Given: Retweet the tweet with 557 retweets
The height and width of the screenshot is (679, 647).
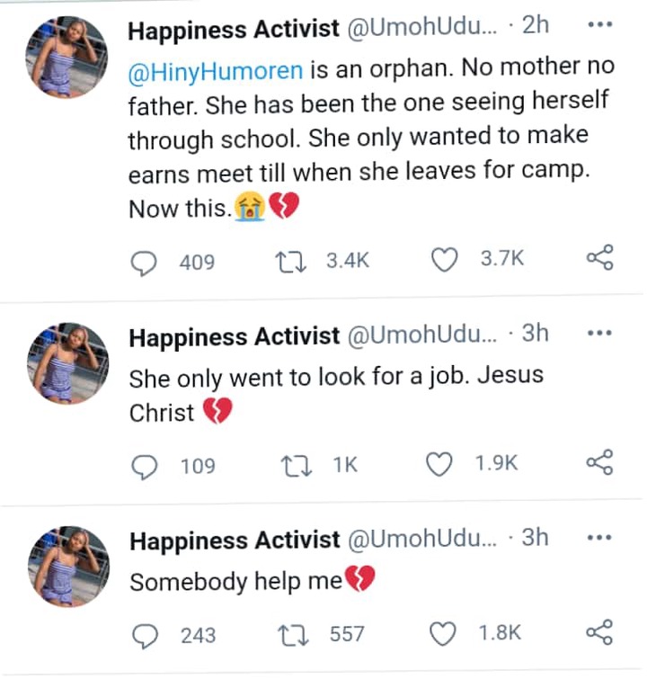Looking at the screenshot, I should (293, 635).
